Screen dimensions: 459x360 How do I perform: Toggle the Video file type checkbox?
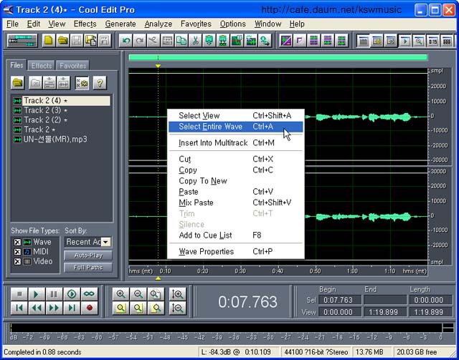click(x=17, y=261)
